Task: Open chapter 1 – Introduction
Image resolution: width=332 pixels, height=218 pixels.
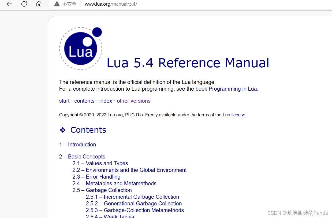Action: 77,145
